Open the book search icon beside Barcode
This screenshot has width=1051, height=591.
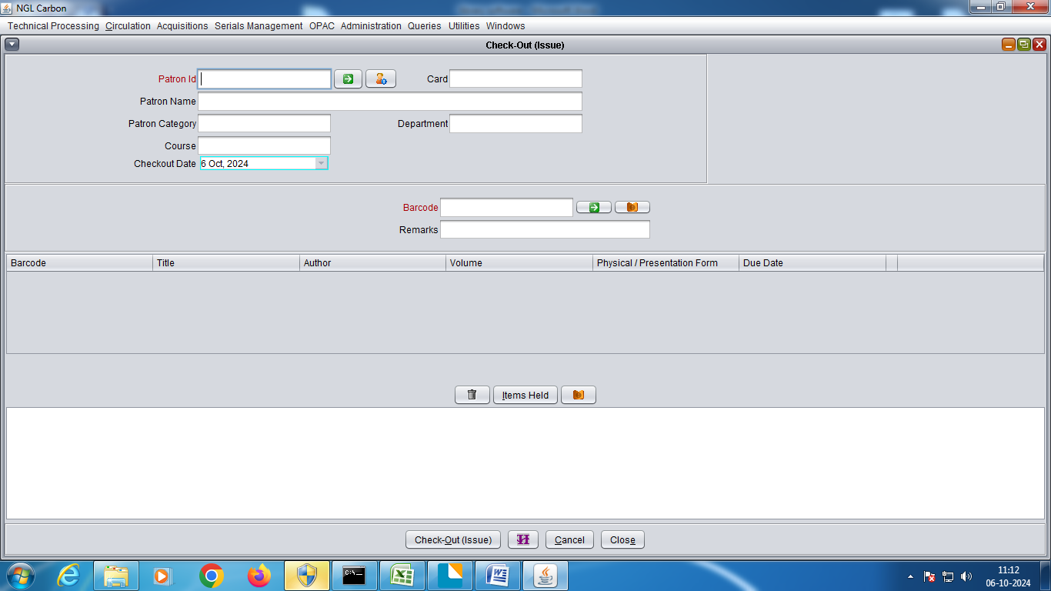[x=632, y=207]
